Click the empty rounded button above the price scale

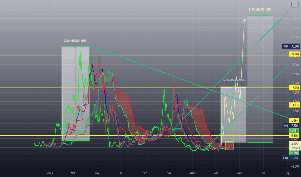[x=295, y=5]
